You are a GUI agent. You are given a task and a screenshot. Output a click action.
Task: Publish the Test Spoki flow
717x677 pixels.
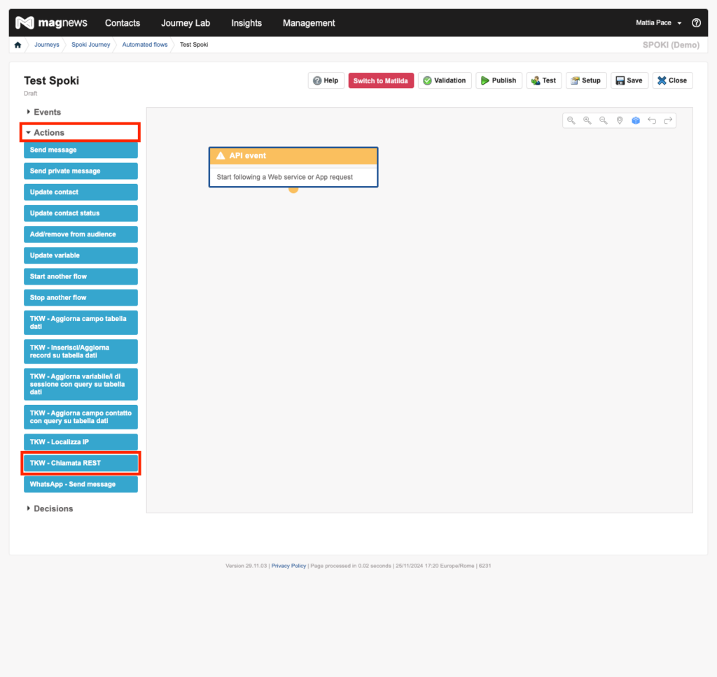coord(499,80)
